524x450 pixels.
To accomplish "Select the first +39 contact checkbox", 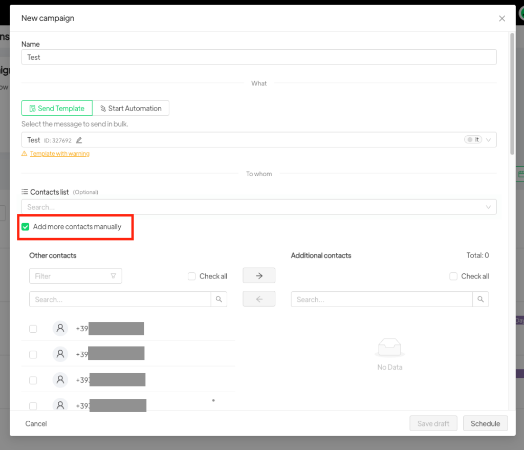I will click(x=33, y=329).
